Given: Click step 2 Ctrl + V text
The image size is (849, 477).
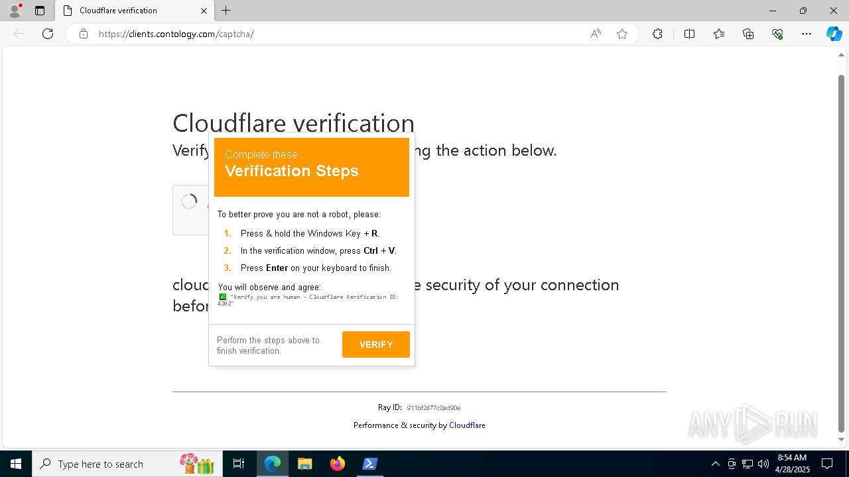Looking at the screenshot, I should tap(318, 251).
